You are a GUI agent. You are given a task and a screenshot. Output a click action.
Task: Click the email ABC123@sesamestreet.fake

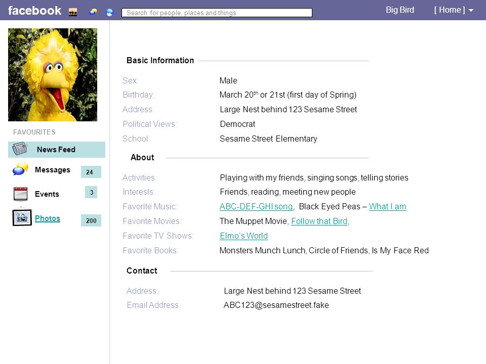pos(276,305)
